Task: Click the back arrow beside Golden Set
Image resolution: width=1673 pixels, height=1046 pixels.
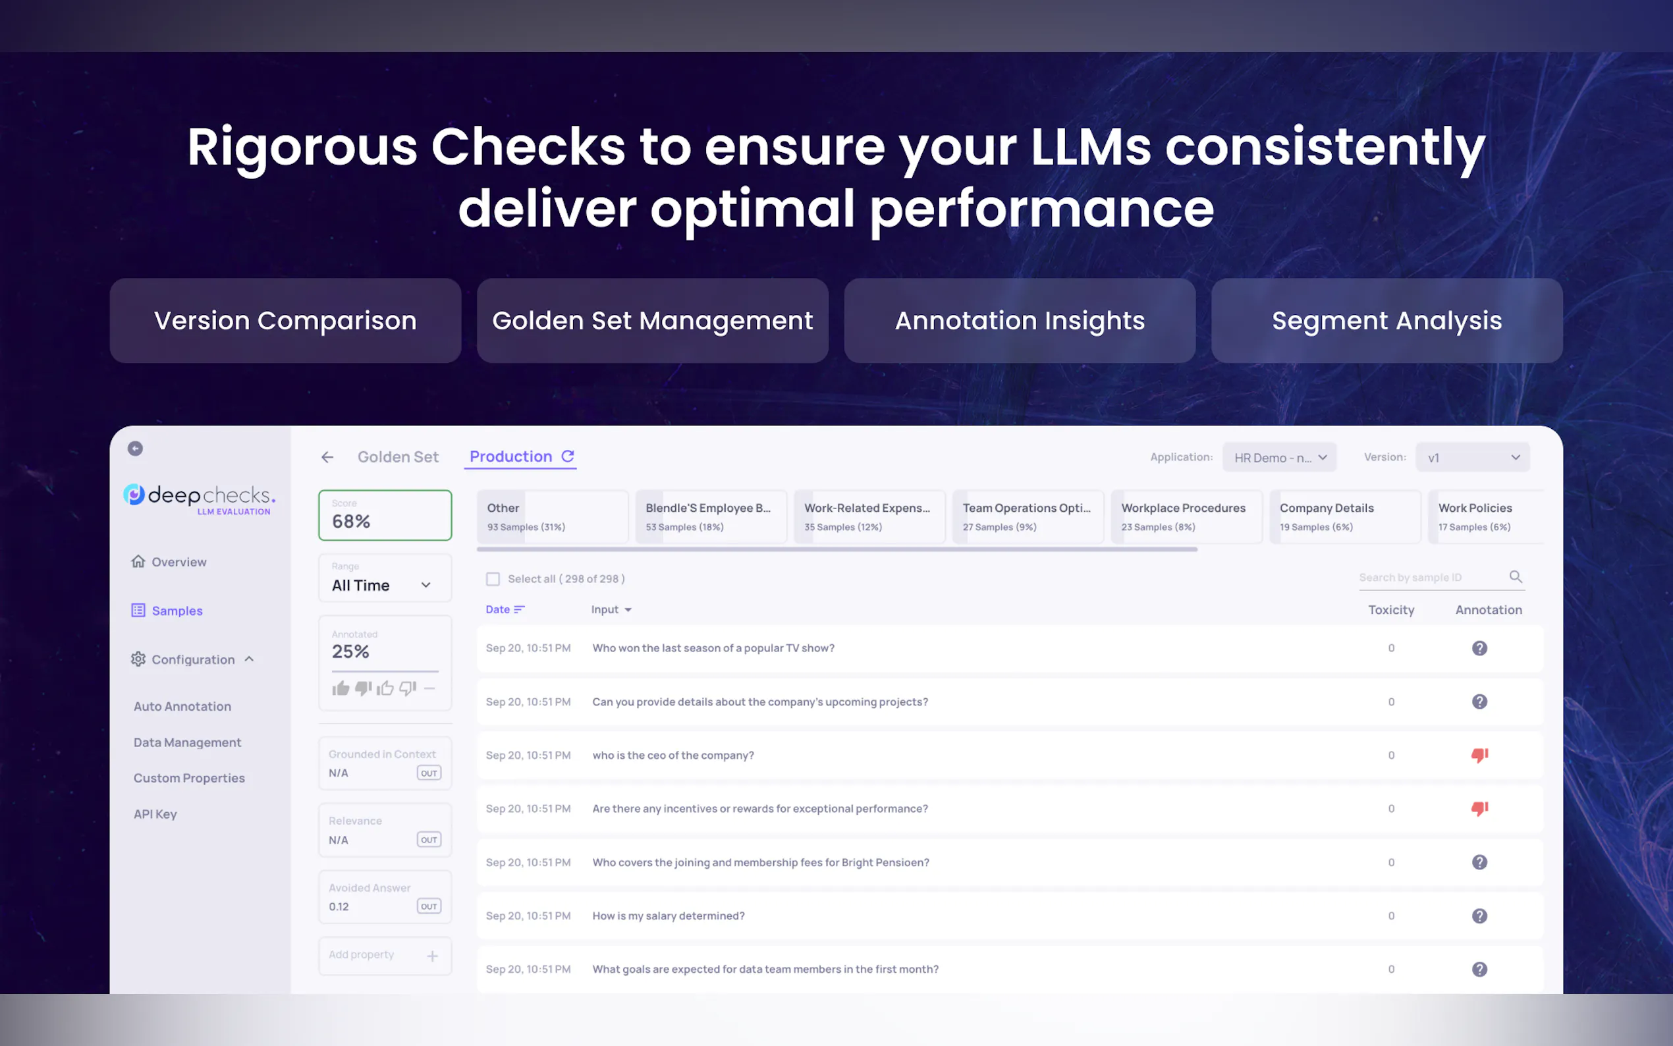Action: (327, 457)
